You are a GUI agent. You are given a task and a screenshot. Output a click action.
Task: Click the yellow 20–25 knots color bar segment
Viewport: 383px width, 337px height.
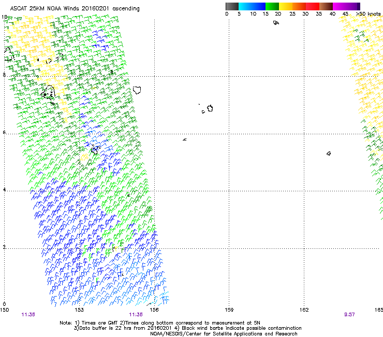pos(286,6)
